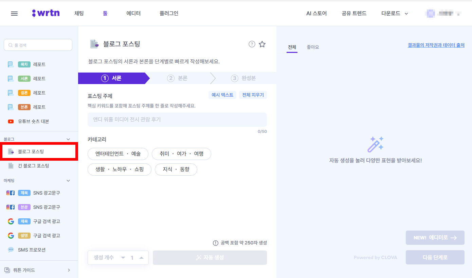The height and width of the screenshot is (278, 472).
Task: Click the wrtn logo
Action: point(46,13)
